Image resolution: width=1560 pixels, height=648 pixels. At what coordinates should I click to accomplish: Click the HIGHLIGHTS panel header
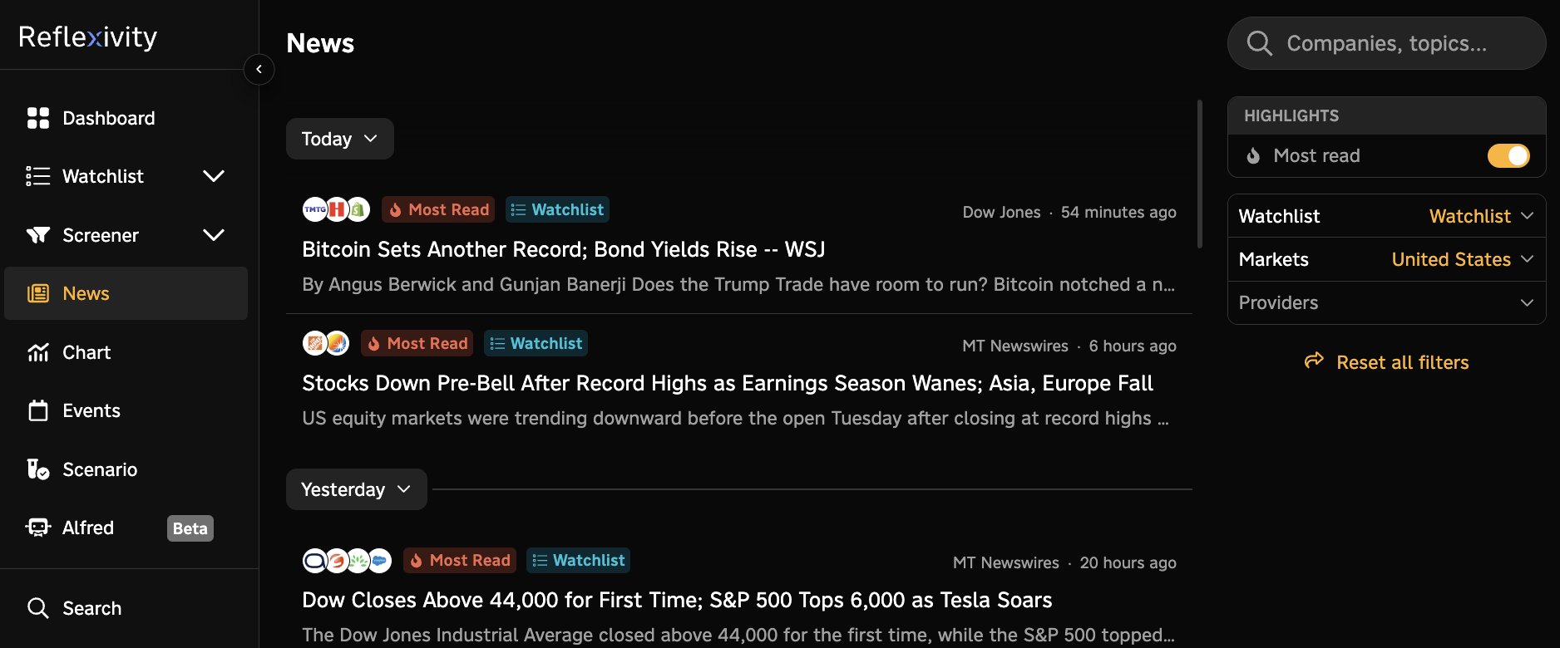[1386, 115]
